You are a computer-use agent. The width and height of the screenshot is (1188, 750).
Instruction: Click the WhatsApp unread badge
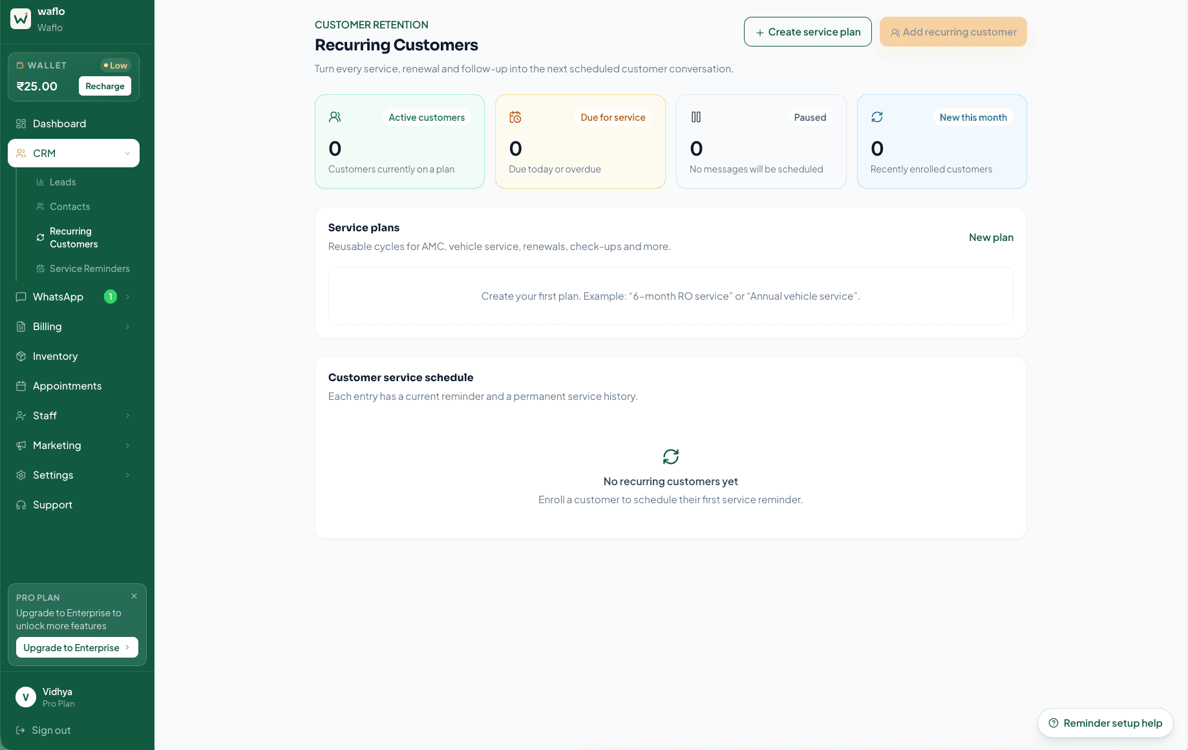111,297
